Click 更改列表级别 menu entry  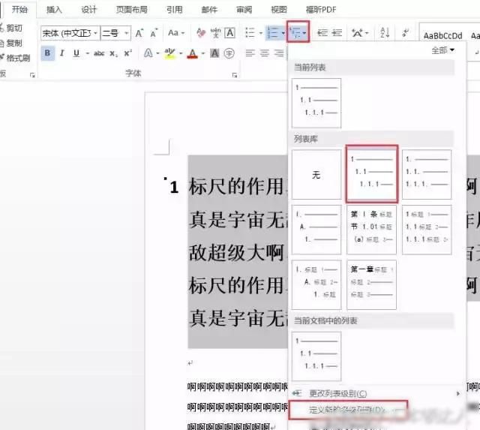coord(337,393)
